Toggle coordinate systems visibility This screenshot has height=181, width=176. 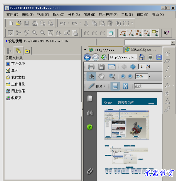[147, 33]
